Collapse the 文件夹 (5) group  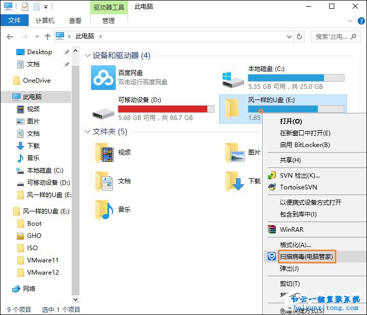click(x=88, y=132)
